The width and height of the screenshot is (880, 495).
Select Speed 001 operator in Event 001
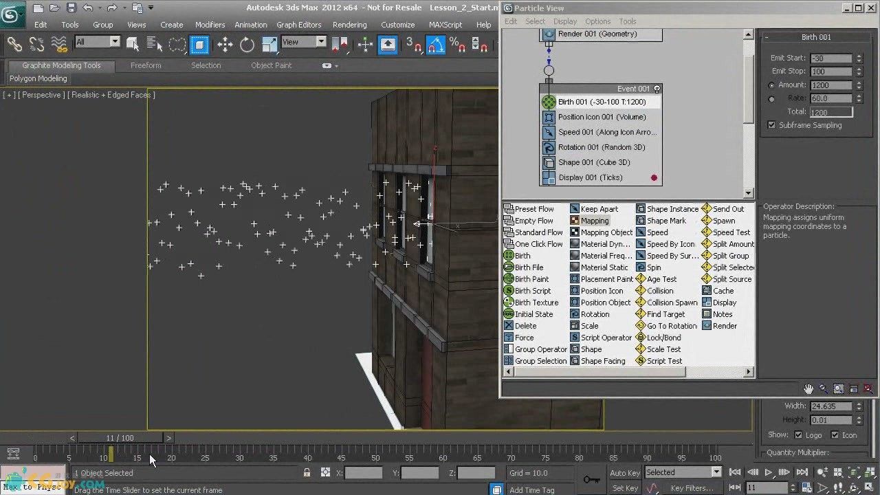pos(599,132)
